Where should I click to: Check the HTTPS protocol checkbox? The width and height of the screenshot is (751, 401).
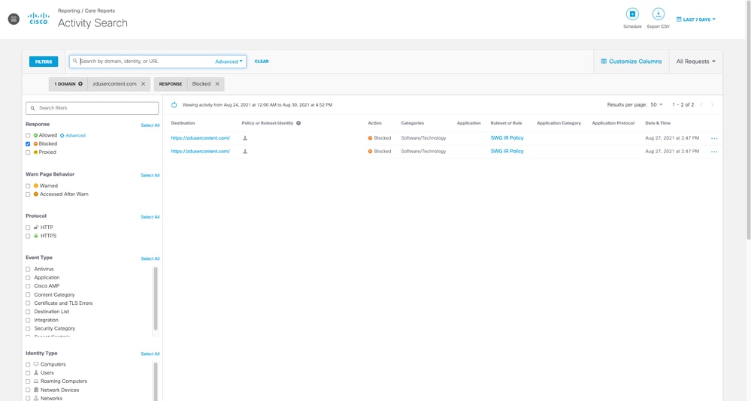[28, 236]
